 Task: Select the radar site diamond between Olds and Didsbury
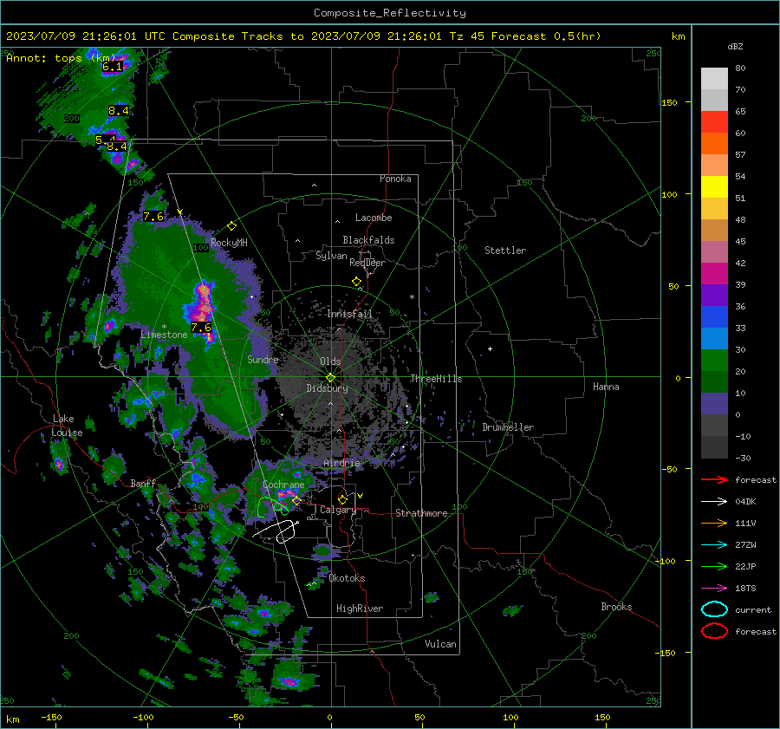pyautogui.click(x=330, y=378)
